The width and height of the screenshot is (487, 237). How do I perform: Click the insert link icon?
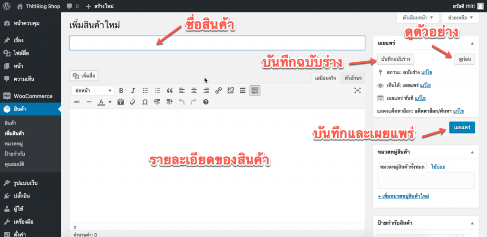218,90
